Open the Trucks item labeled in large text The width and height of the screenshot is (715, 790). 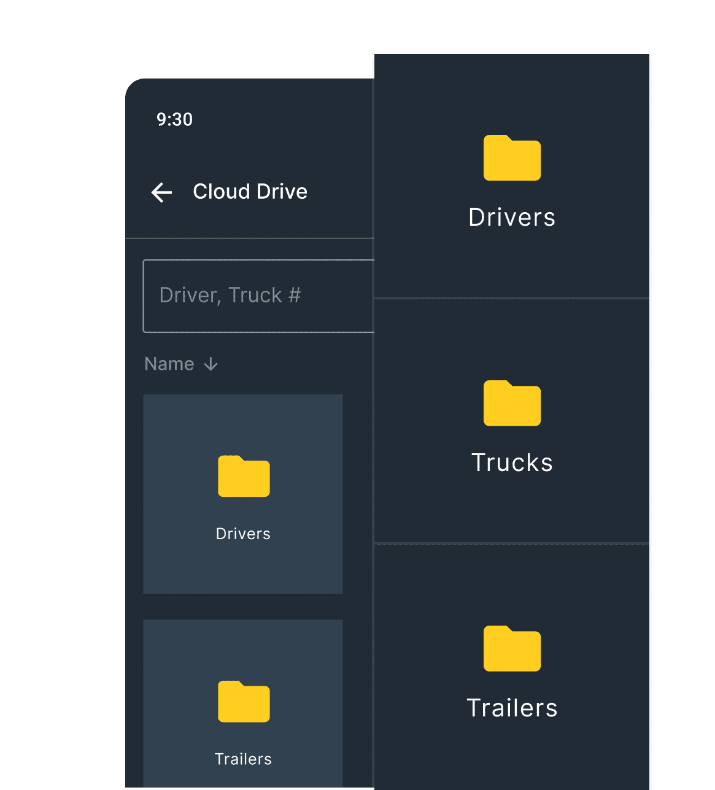512,462
